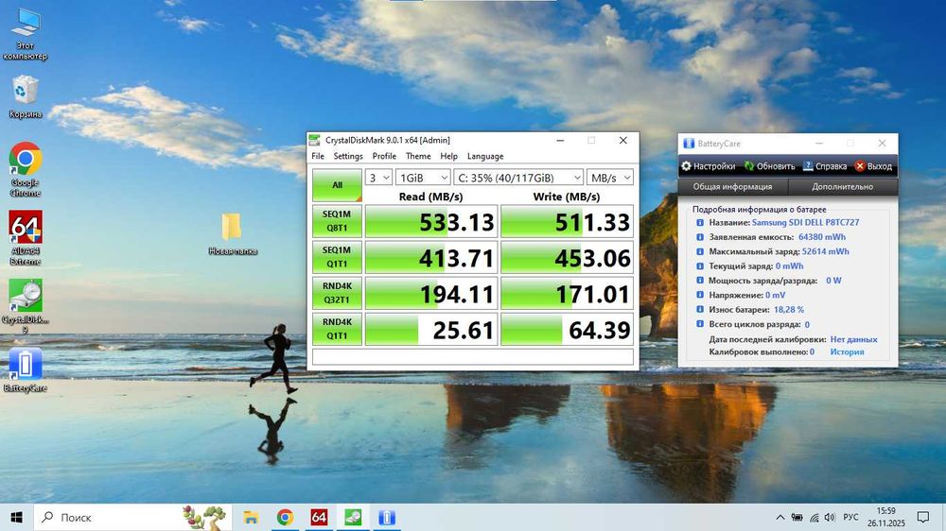Click the maximum charge value '52614 mWh'
Image resolution: width=946 pixels, height=531 pixels.
pos(825,251)
